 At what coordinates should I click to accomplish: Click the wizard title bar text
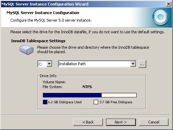tap(45, 4)
